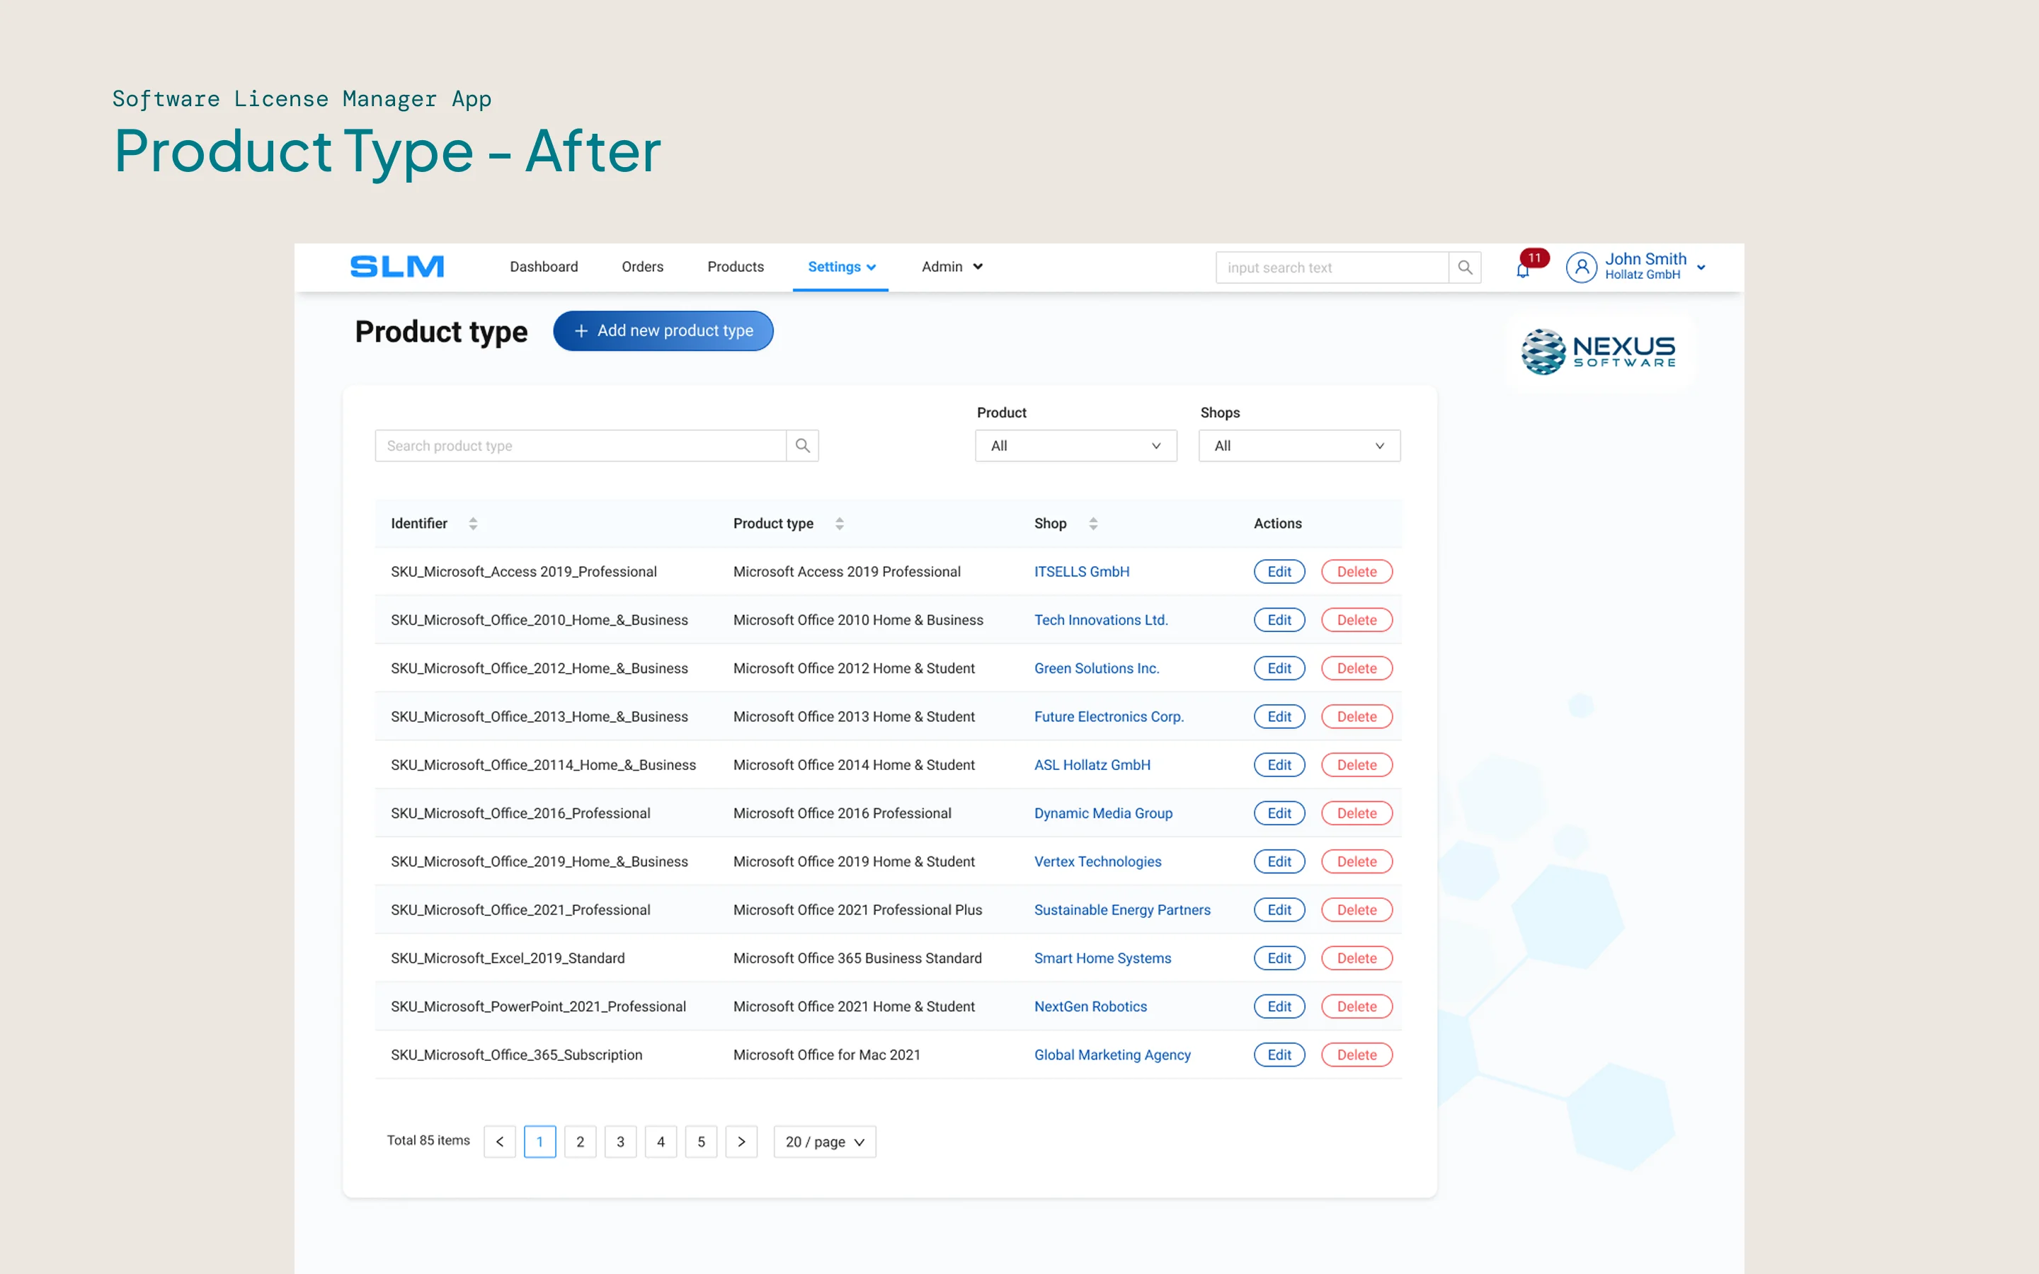
Task: Go to page 2 of results
Action: coord(580,1142)
